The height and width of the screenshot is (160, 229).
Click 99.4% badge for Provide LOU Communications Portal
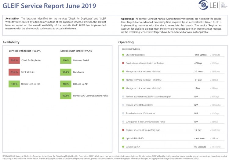click(x=66, y=96)
